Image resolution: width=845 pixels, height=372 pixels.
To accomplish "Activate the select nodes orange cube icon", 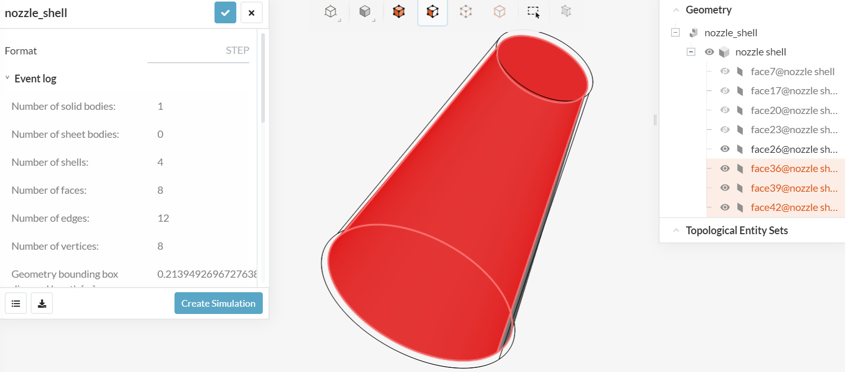I will [x=500, y=11].
